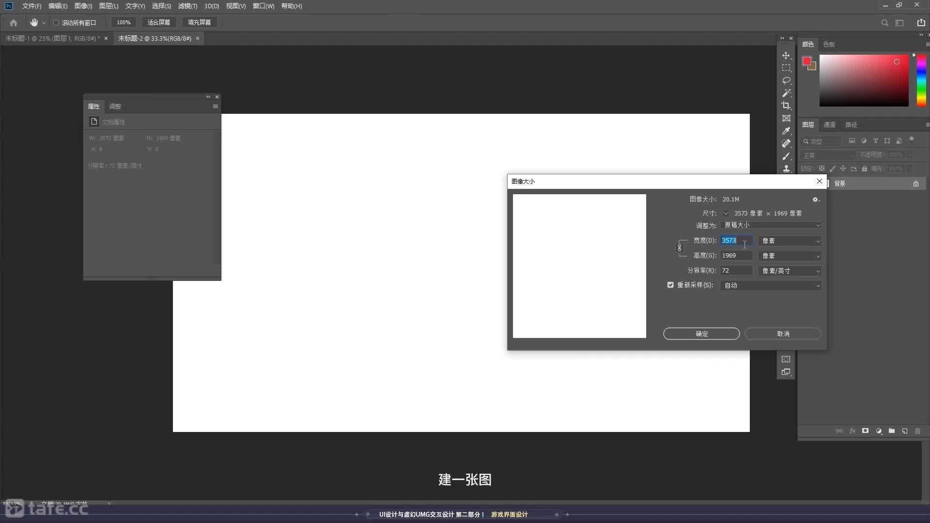Open the Fit To preset dropdown

pyautogui.click(x=770, y=225)
